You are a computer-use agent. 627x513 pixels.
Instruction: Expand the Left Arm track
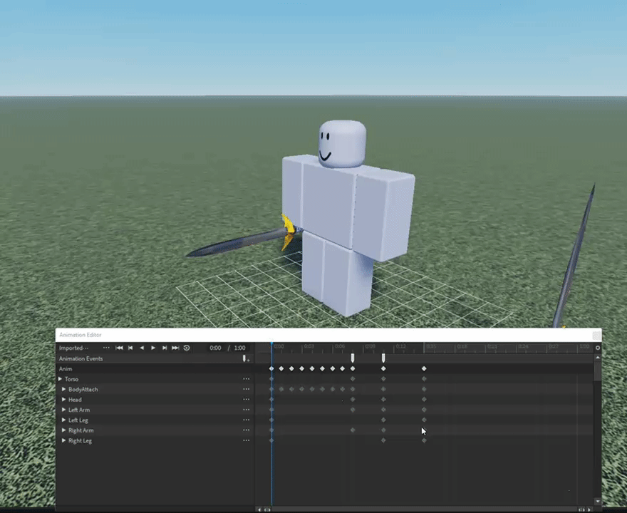[63, 410]
